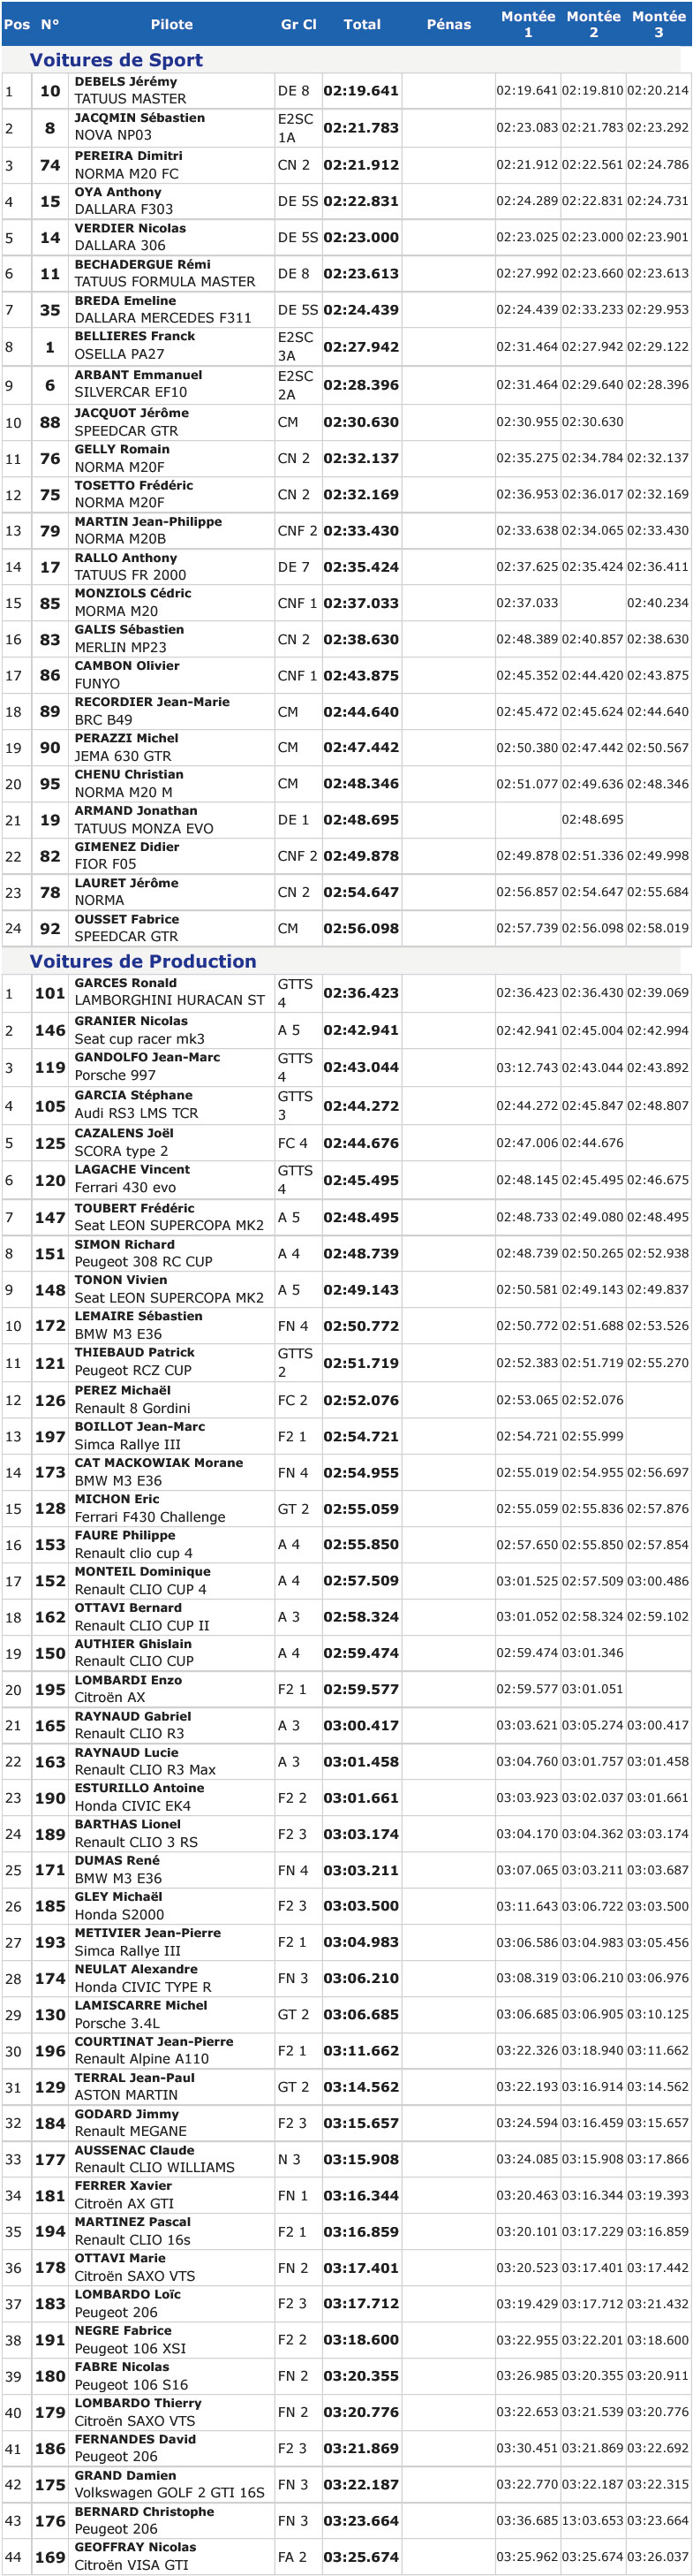Click the 'Montée 3' column header

[659, 24]
